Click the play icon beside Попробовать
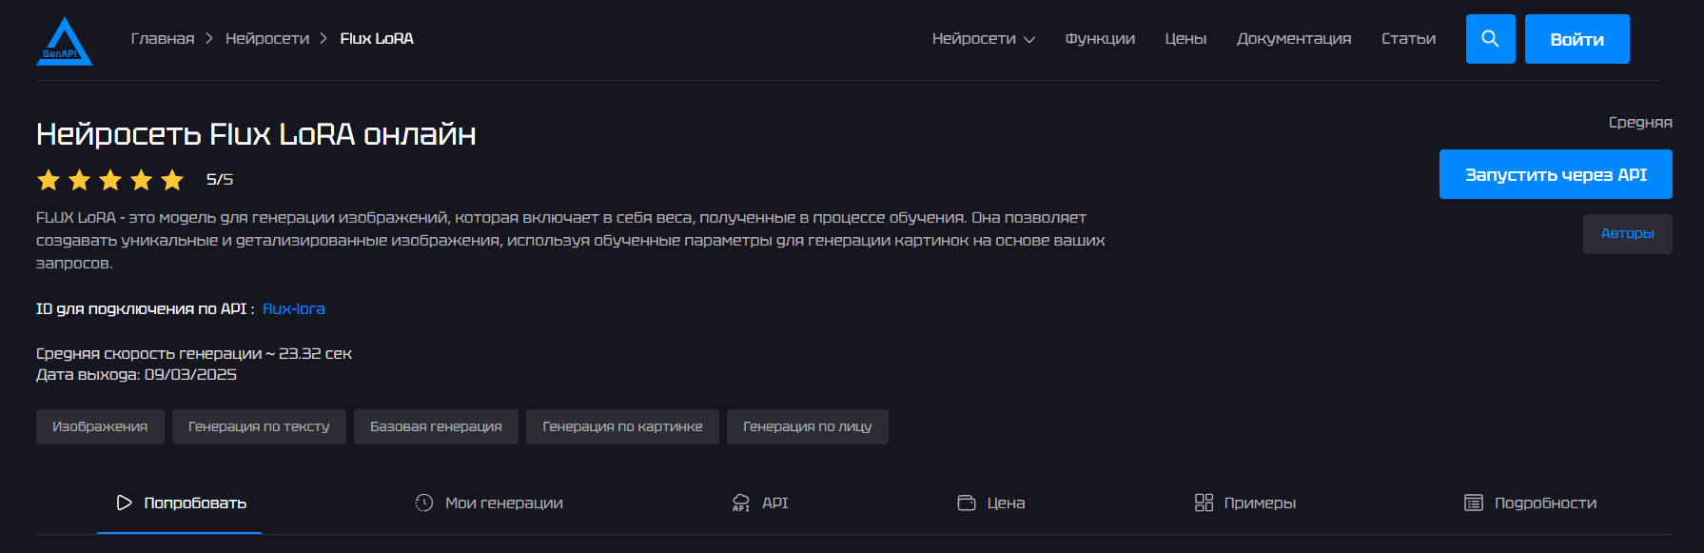Image resolution: width=1704 pixels, height=553 pixels. [x=124, y=503]
